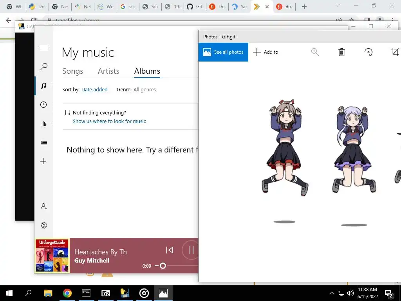
Task: Open volume control in system tray
Action: coord(350,293)
